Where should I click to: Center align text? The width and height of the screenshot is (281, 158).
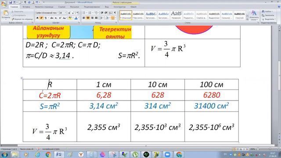pyautogui.click(x=88, y=18)
